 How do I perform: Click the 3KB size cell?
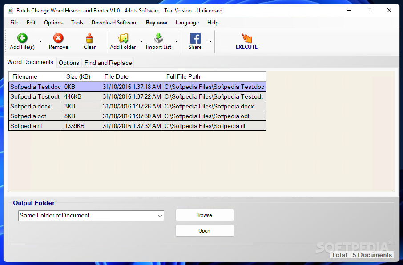pos(82,106)
